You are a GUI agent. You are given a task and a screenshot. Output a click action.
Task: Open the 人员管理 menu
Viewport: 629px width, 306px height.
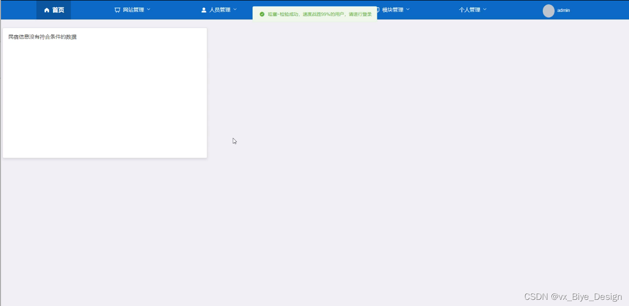coord(219,10)
